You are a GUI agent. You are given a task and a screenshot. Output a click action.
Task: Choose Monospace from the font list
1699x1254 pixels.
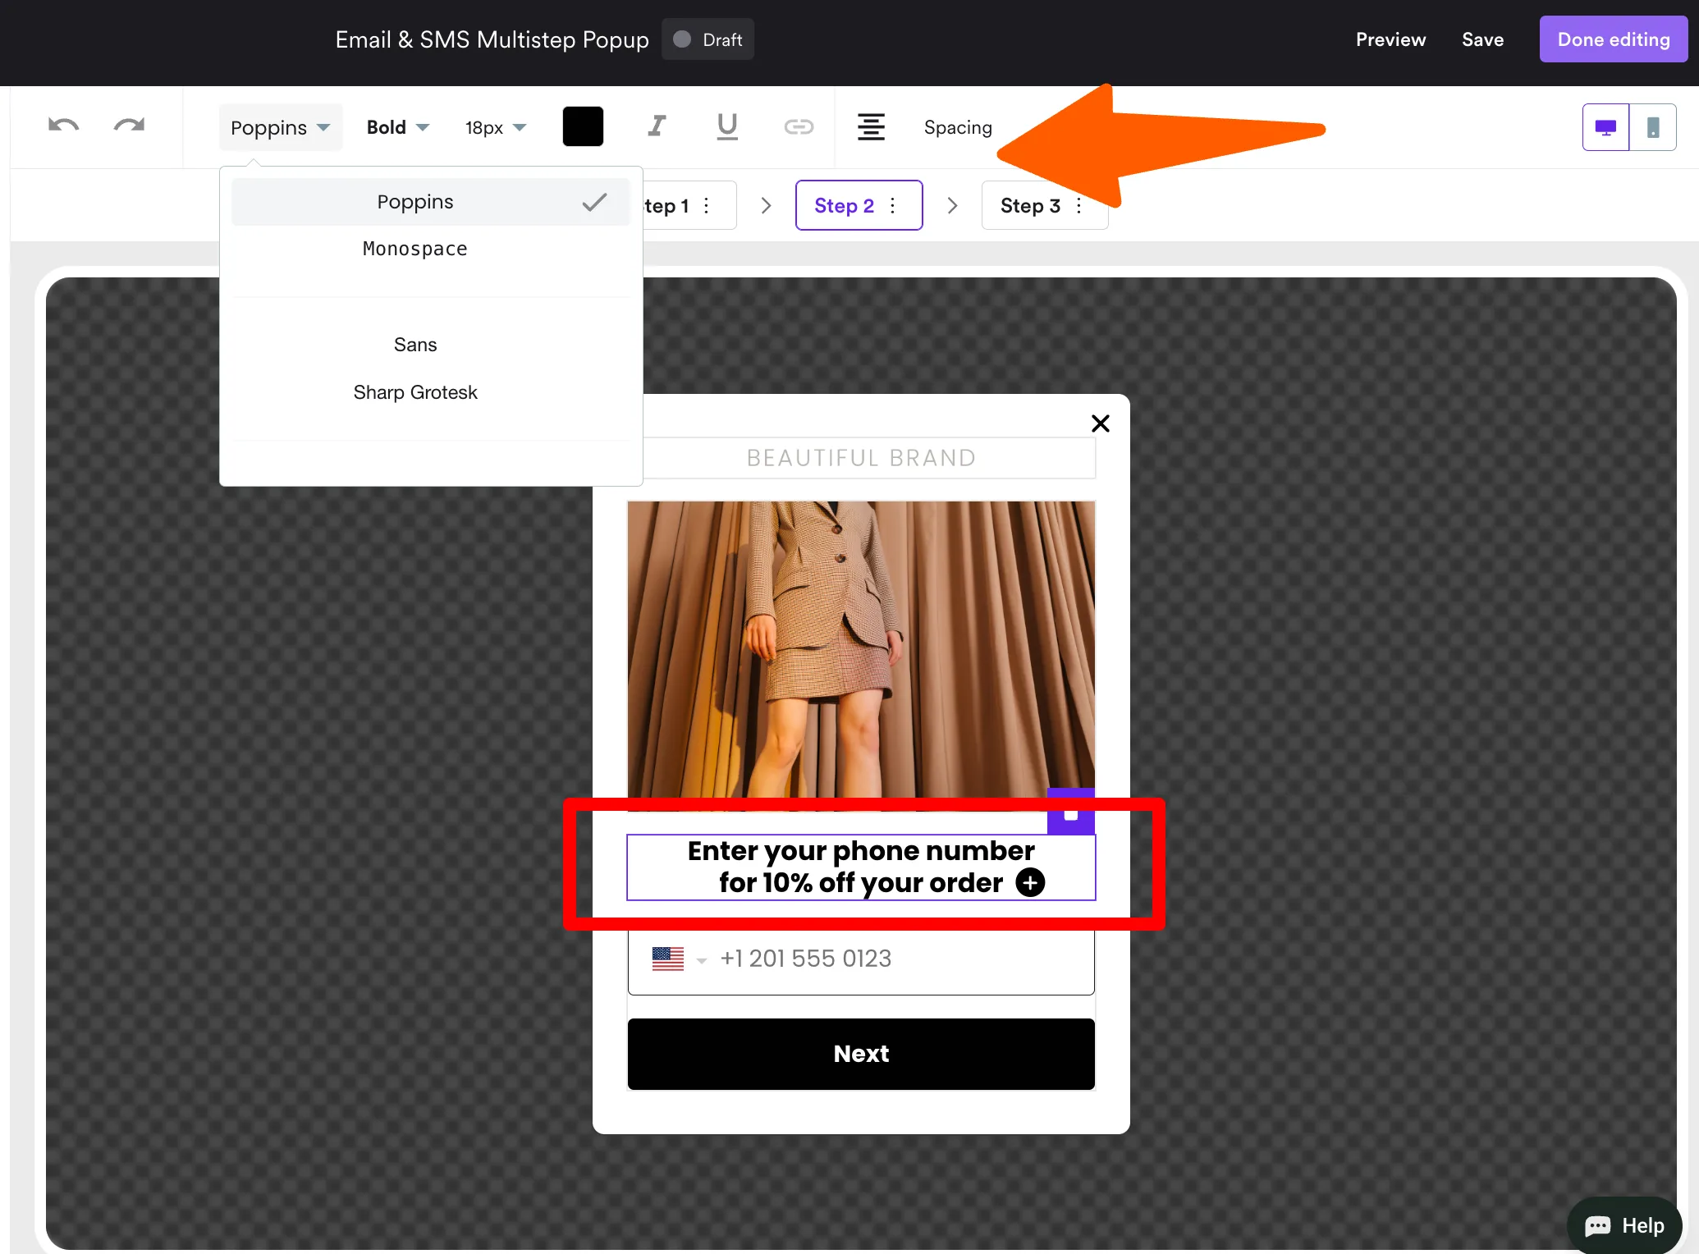(415, 249)
